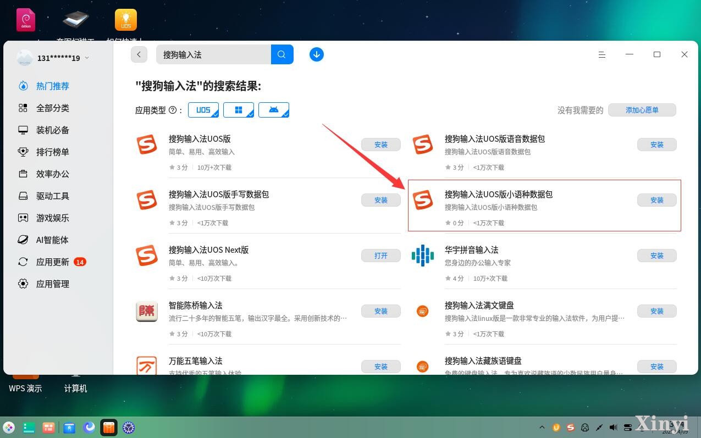Click the search magnifier button
701x438 pixels.
(x=282, y=54)
